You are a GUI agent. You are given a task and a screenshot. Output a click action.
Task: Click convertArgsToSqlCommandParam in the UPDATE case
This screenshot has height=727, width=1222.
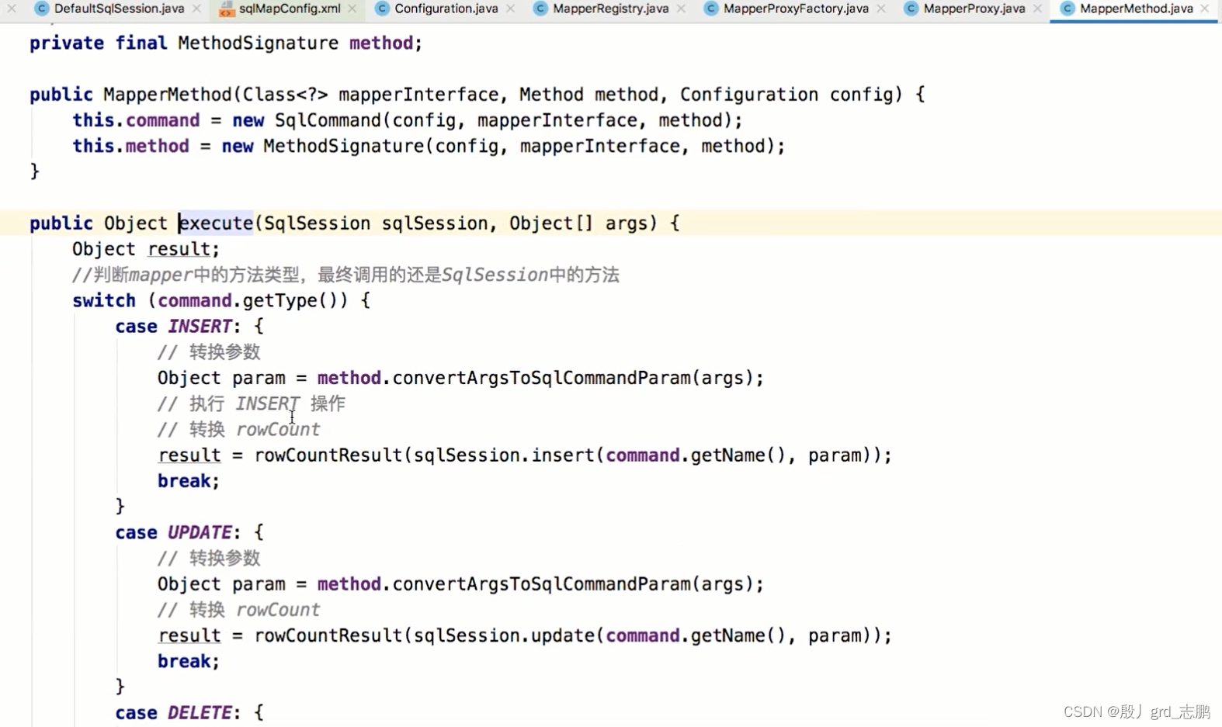[x=541, y=584]
